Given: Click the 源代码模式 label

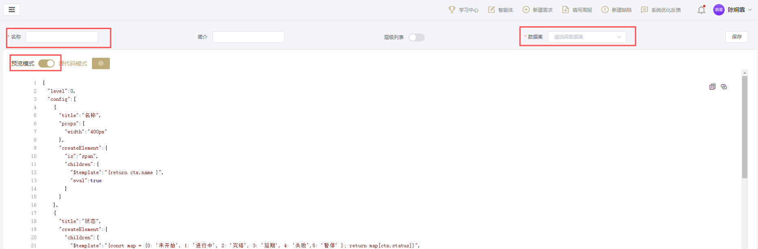Looking at the screenshot, I should pyautogui.click(x=73, y=63).
